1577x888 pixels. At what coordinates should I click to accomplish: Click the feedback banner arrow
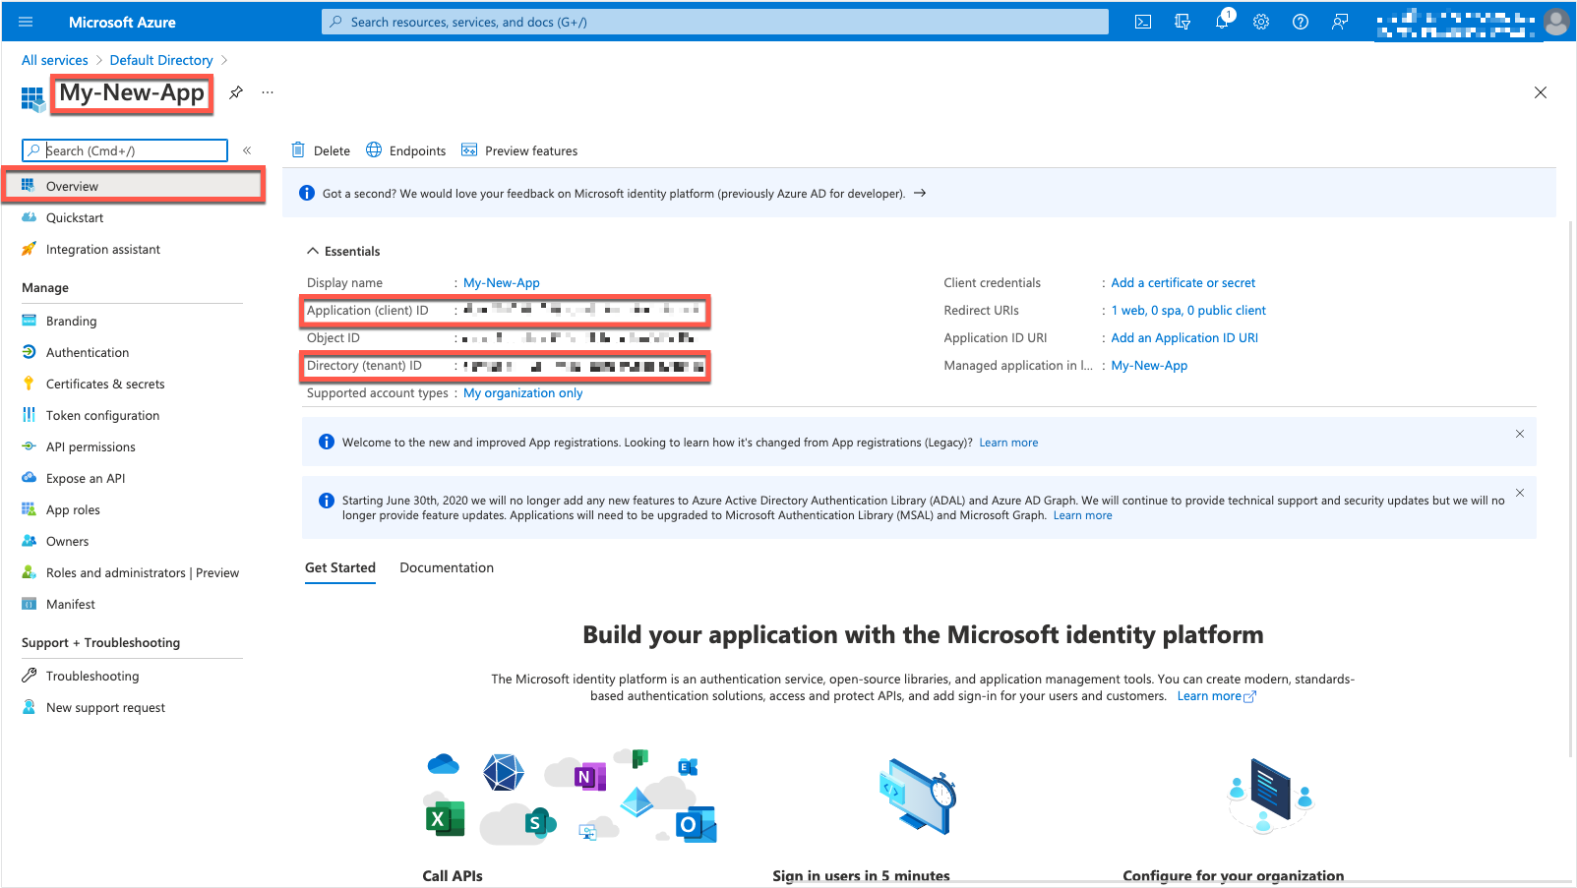pyautogui.click(x=920, y=193)
